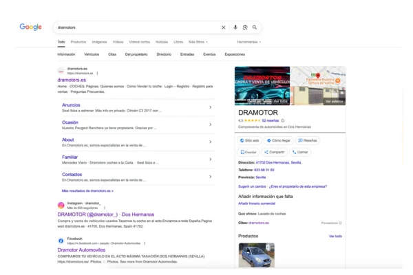Open the Libros tab

(178, 42)
